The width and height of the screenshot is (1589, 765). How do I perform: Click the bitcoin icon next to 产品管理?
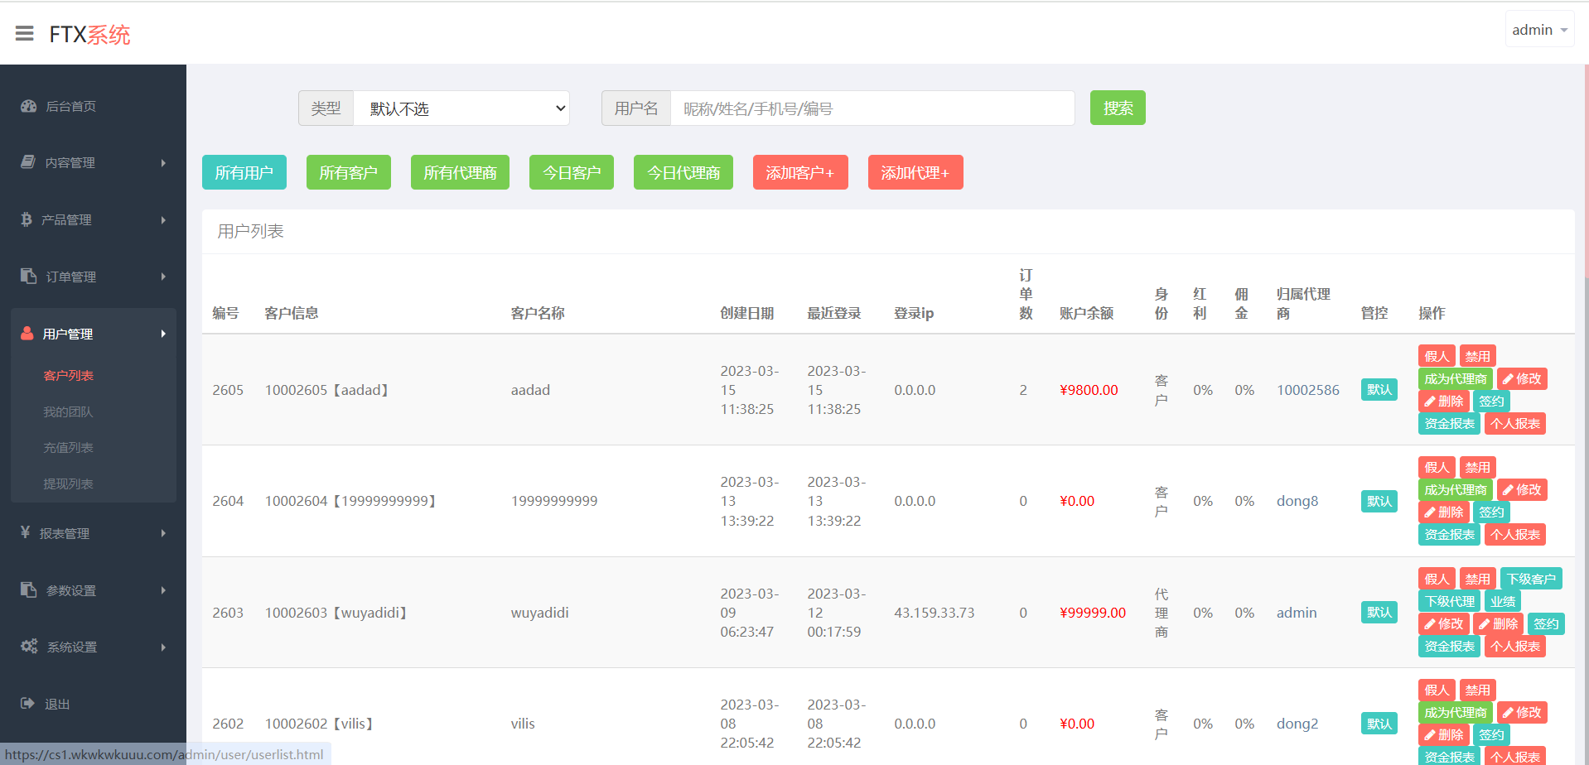(x=27, y=219)
